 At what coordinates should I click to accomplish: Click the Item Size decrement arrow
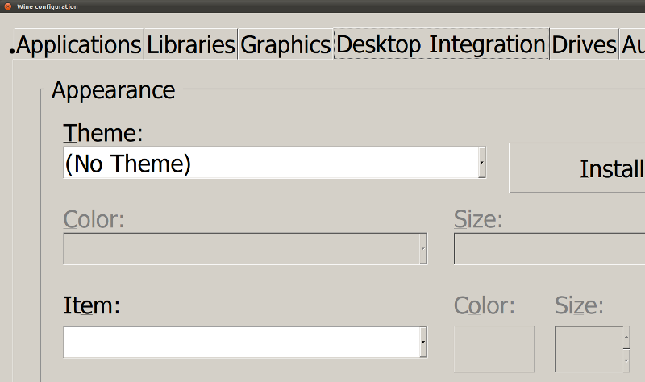pos(626,360)
